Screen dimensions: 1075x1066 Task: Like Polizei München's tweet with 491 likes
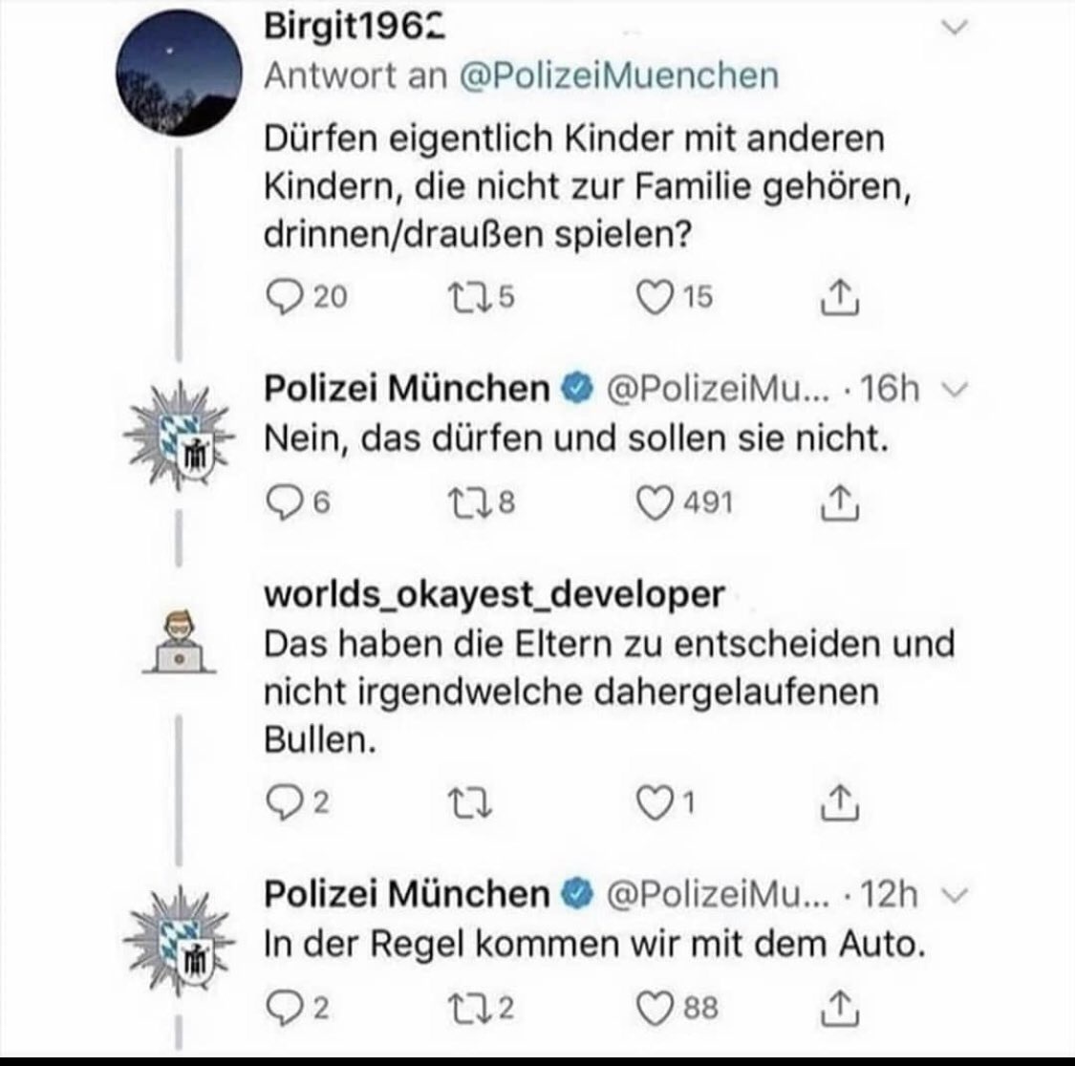click(655, 501)
